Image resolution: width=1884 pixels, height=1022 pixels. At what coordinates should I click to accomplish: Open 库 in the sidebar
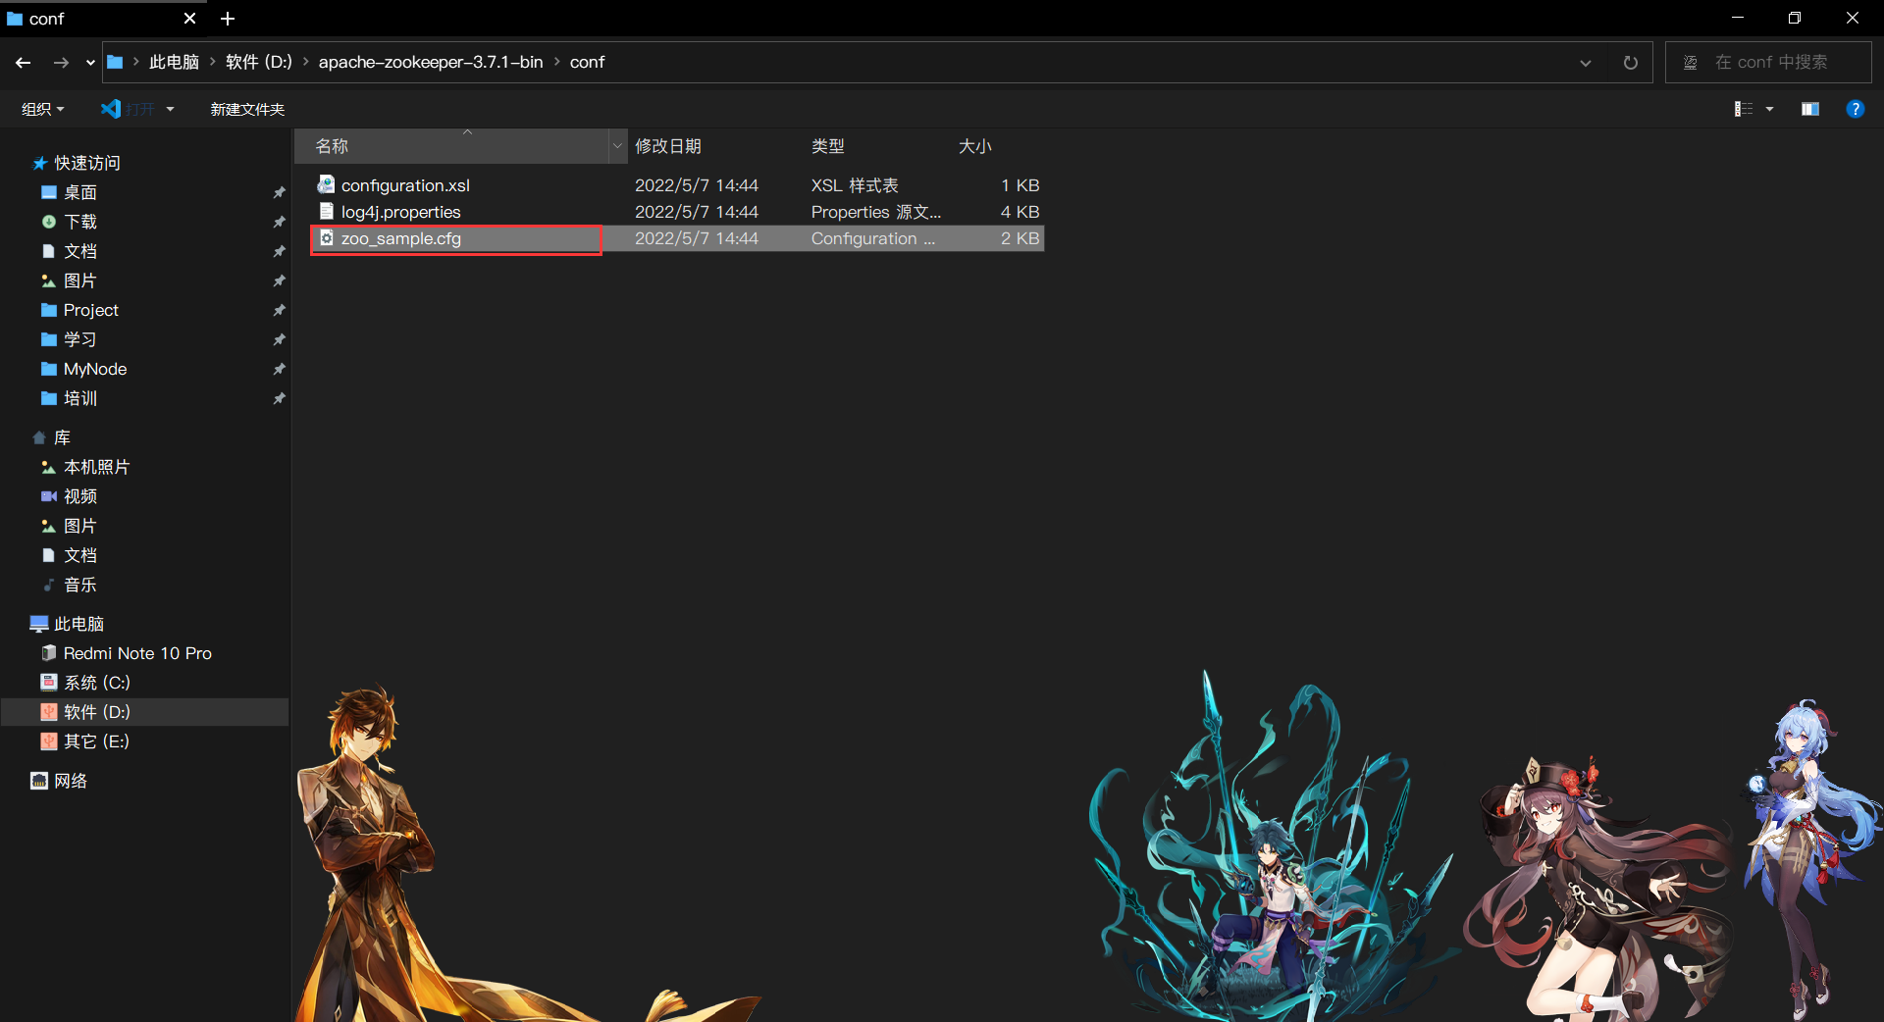(x=62, y=437)
